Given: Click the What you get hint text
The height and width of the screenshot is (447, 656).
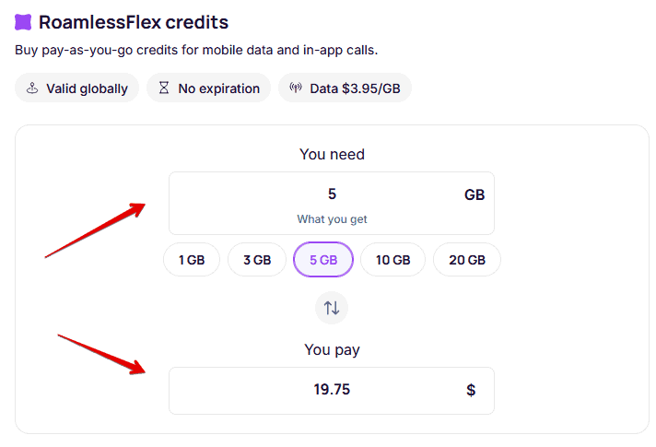Looking at the screenshot, I should tap(332, 219).
